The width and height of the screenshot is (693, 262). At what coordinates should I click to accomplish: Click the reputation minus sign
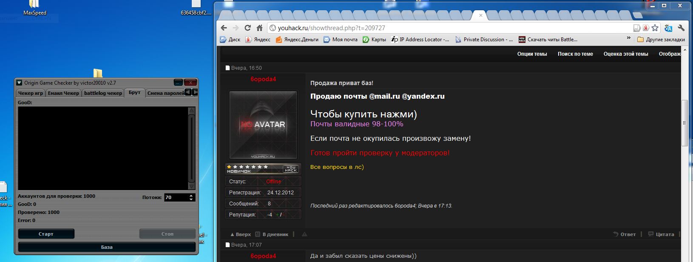coord(284,215)
